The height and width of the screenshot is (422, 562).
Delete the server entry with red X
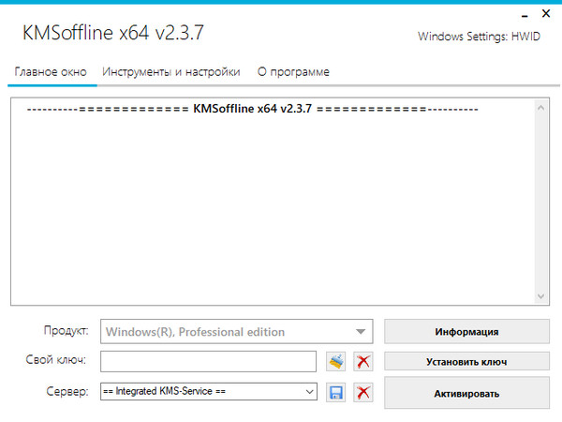(363, 392)
